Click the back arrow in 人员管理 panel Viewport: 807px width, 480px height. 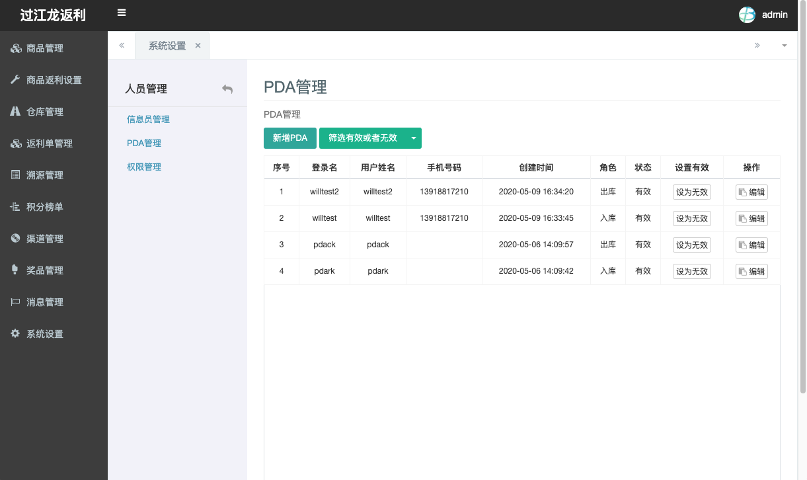227,89
